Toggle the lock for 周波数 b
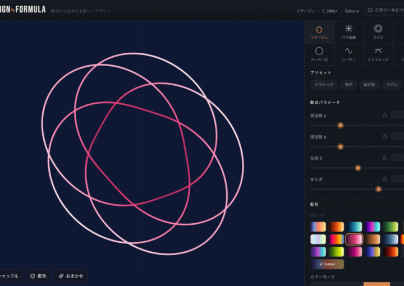 pyautogui.click(x=385, y=136)
